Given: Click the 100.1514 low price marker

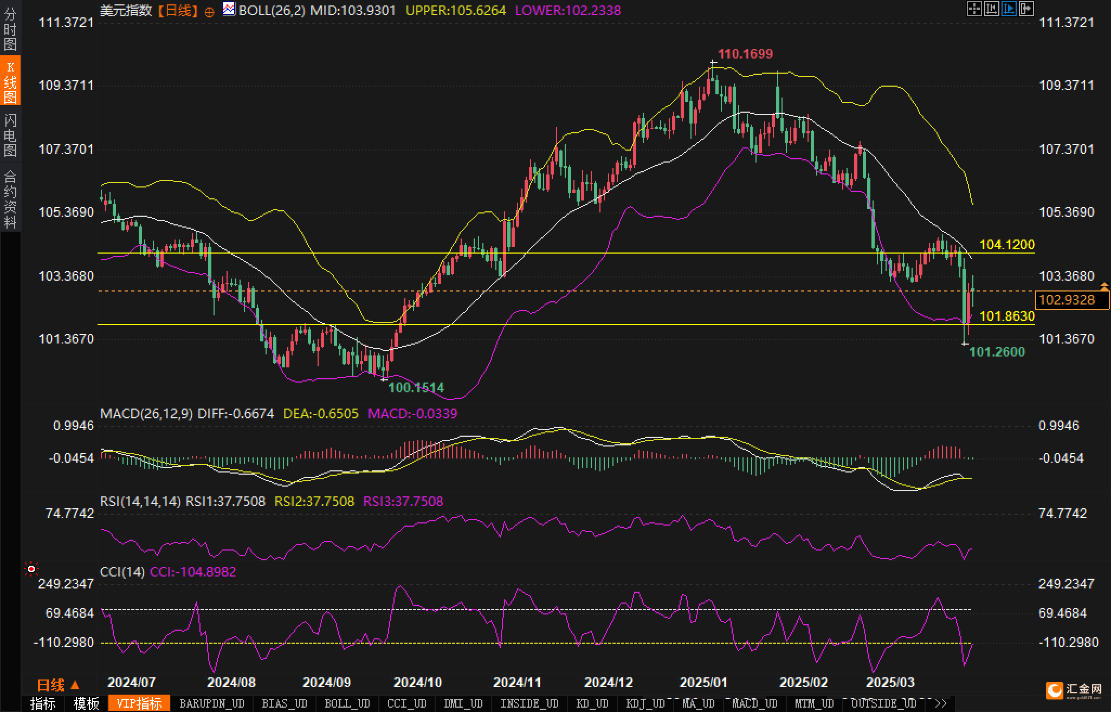Looking at the screenshot, I should click(x=416, y=387).
